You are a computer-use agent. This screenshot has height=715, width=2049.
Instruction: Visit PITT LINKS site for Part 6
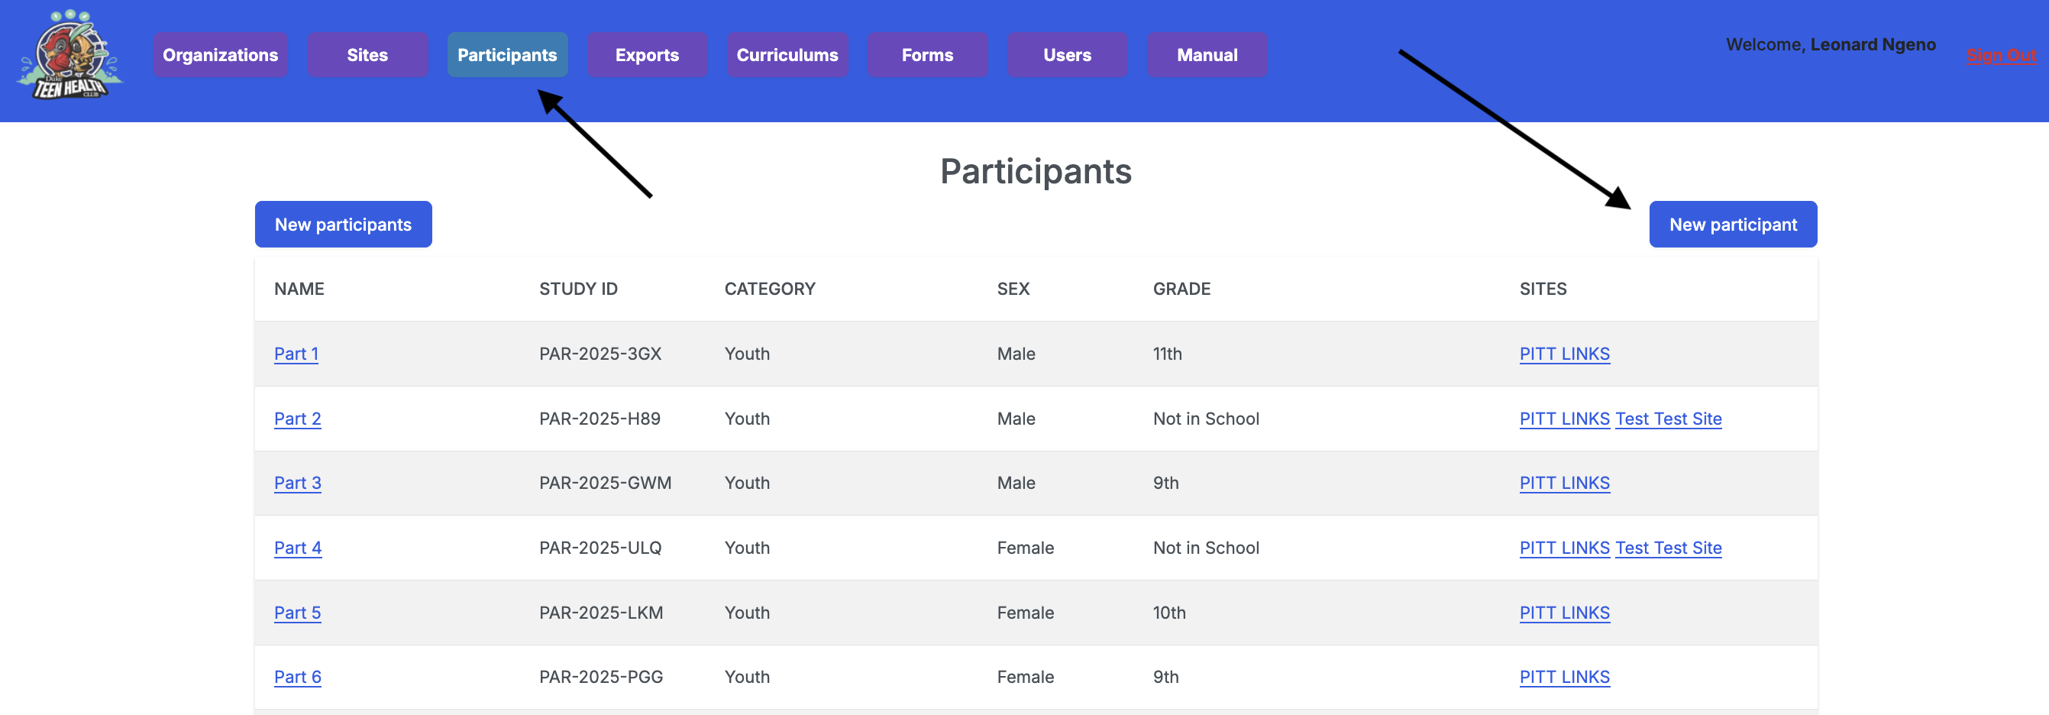(x=1565, y=677)
